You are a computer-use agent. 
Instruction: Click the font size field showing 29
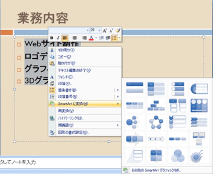point(94,30)
